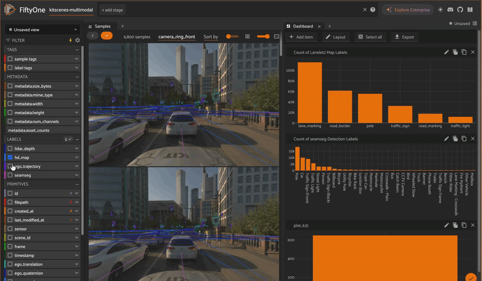482x281 pixels.
Task: Edit the seamseg Detection Labels plot
Action: tap(446, 139)
